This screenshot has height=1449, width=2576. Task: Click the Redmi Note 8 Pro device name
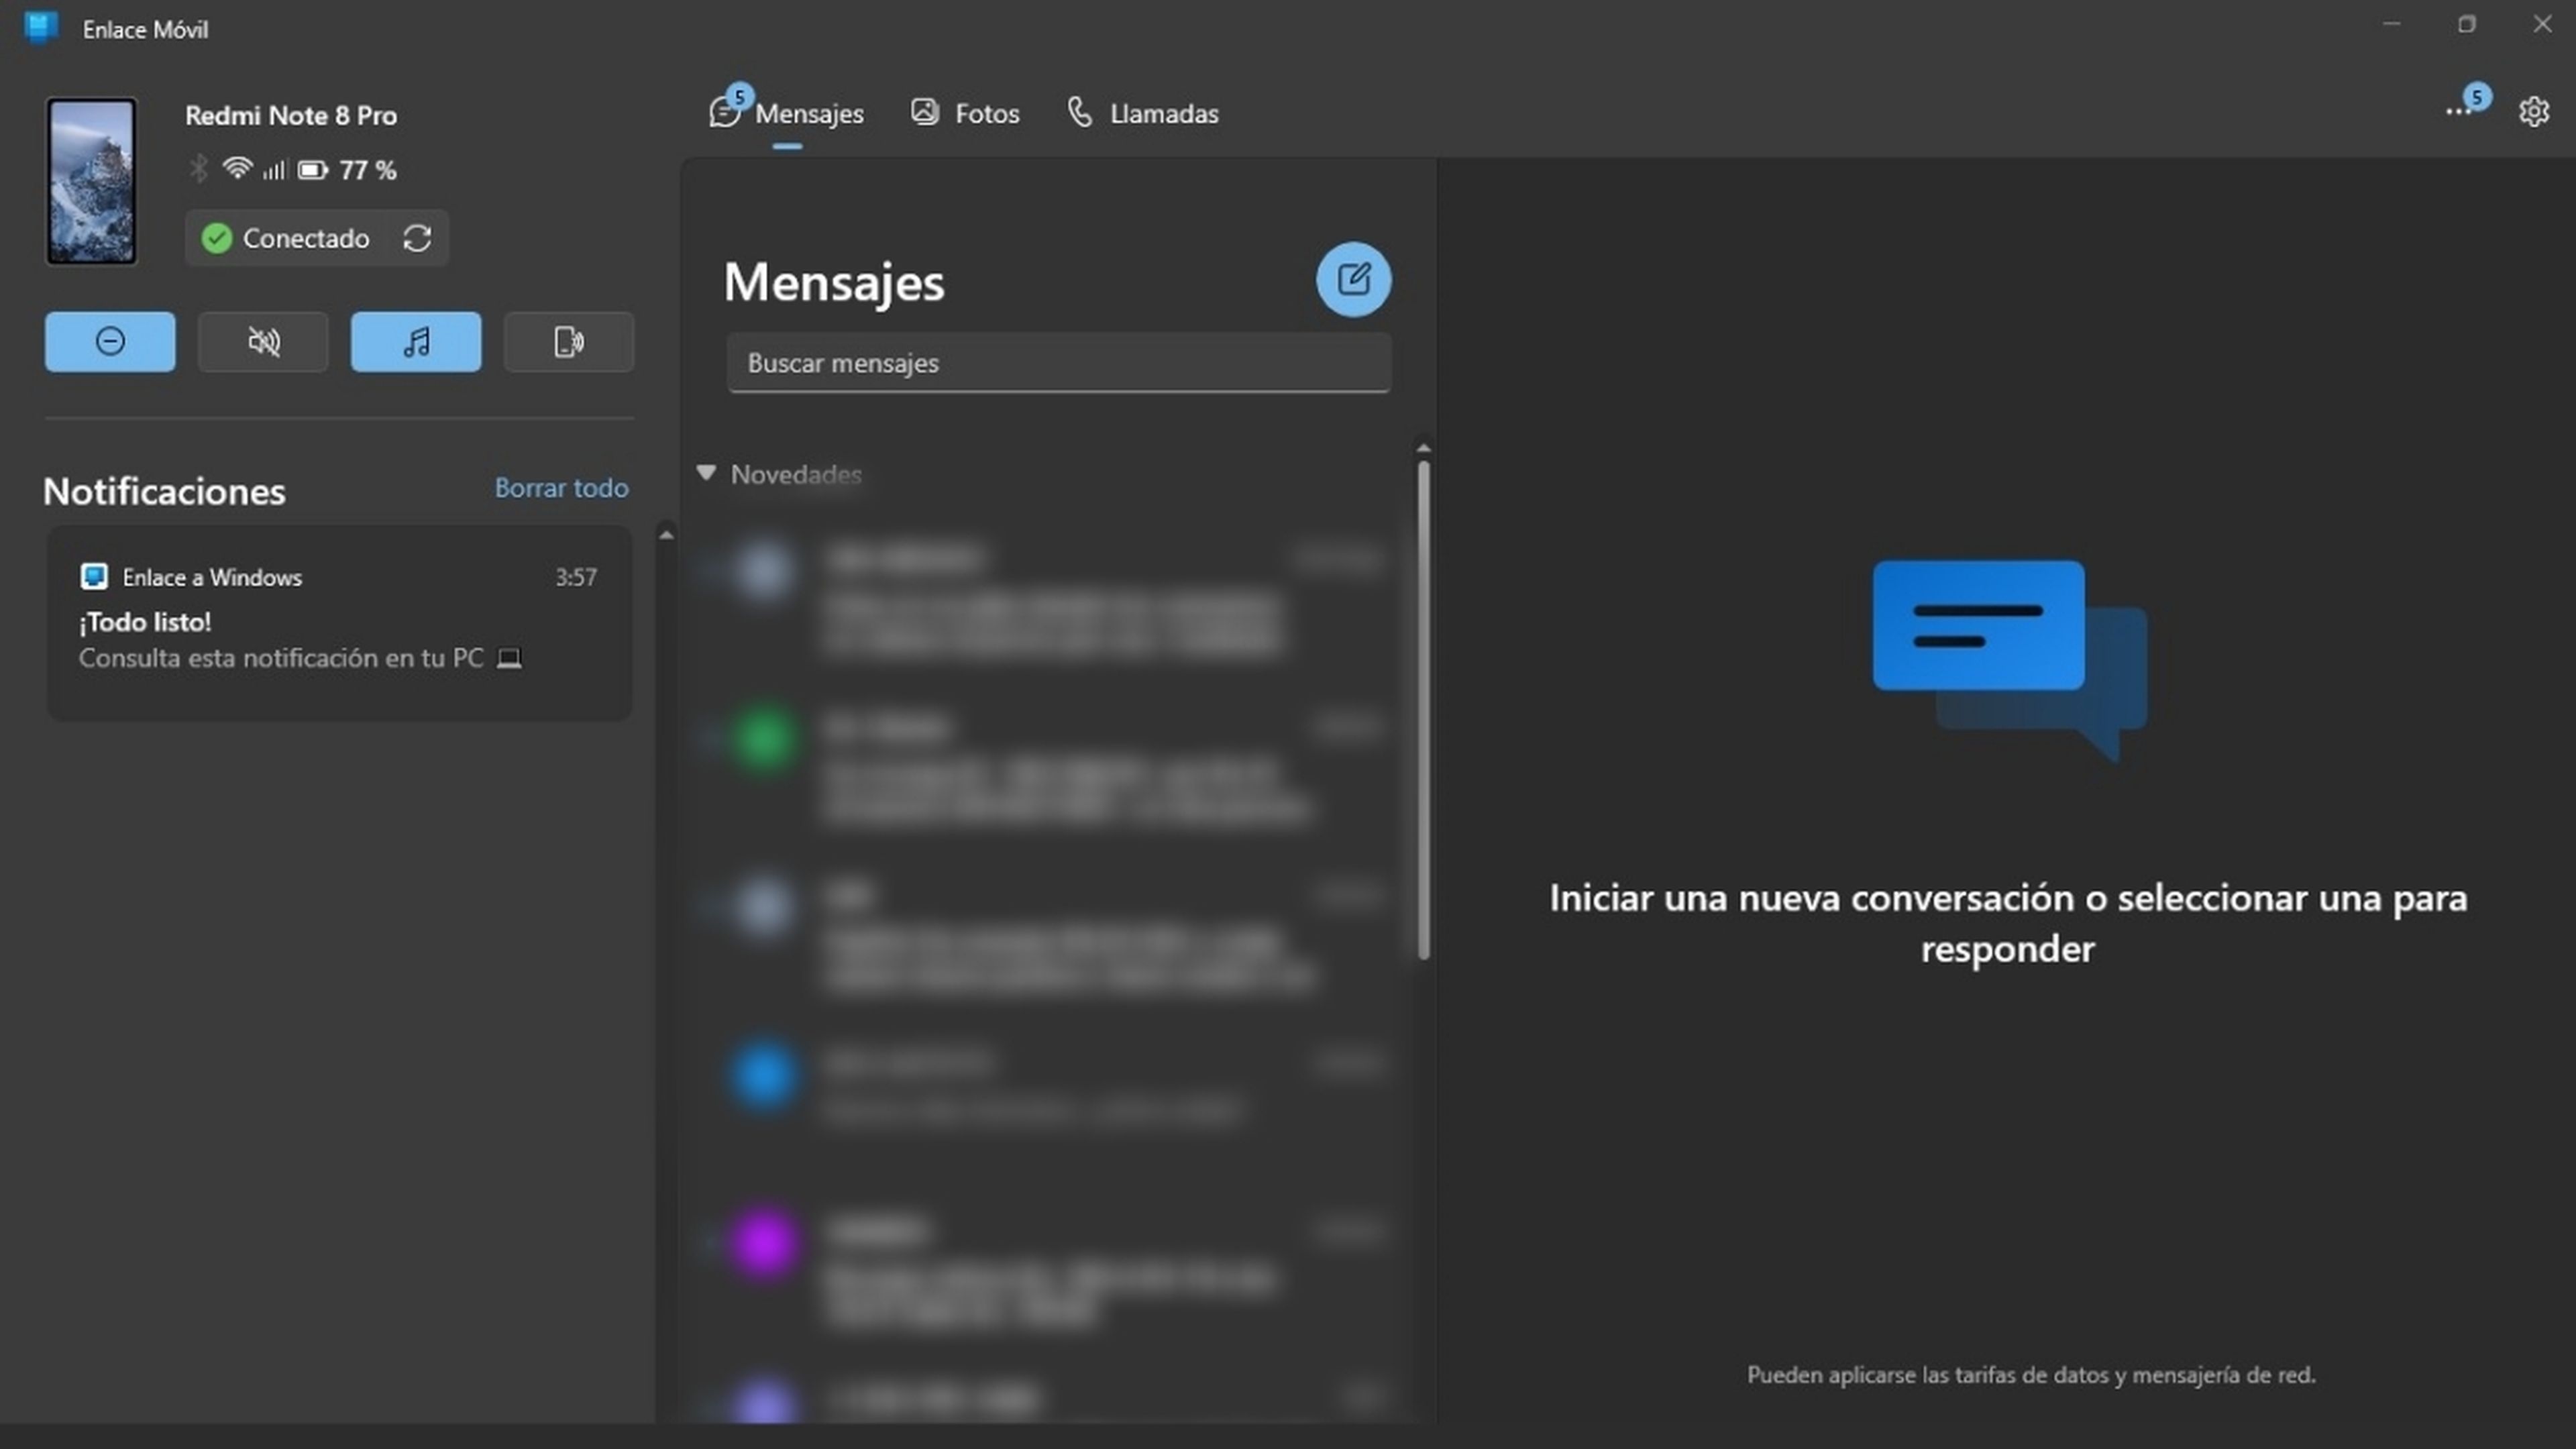[x=291, y=115]
